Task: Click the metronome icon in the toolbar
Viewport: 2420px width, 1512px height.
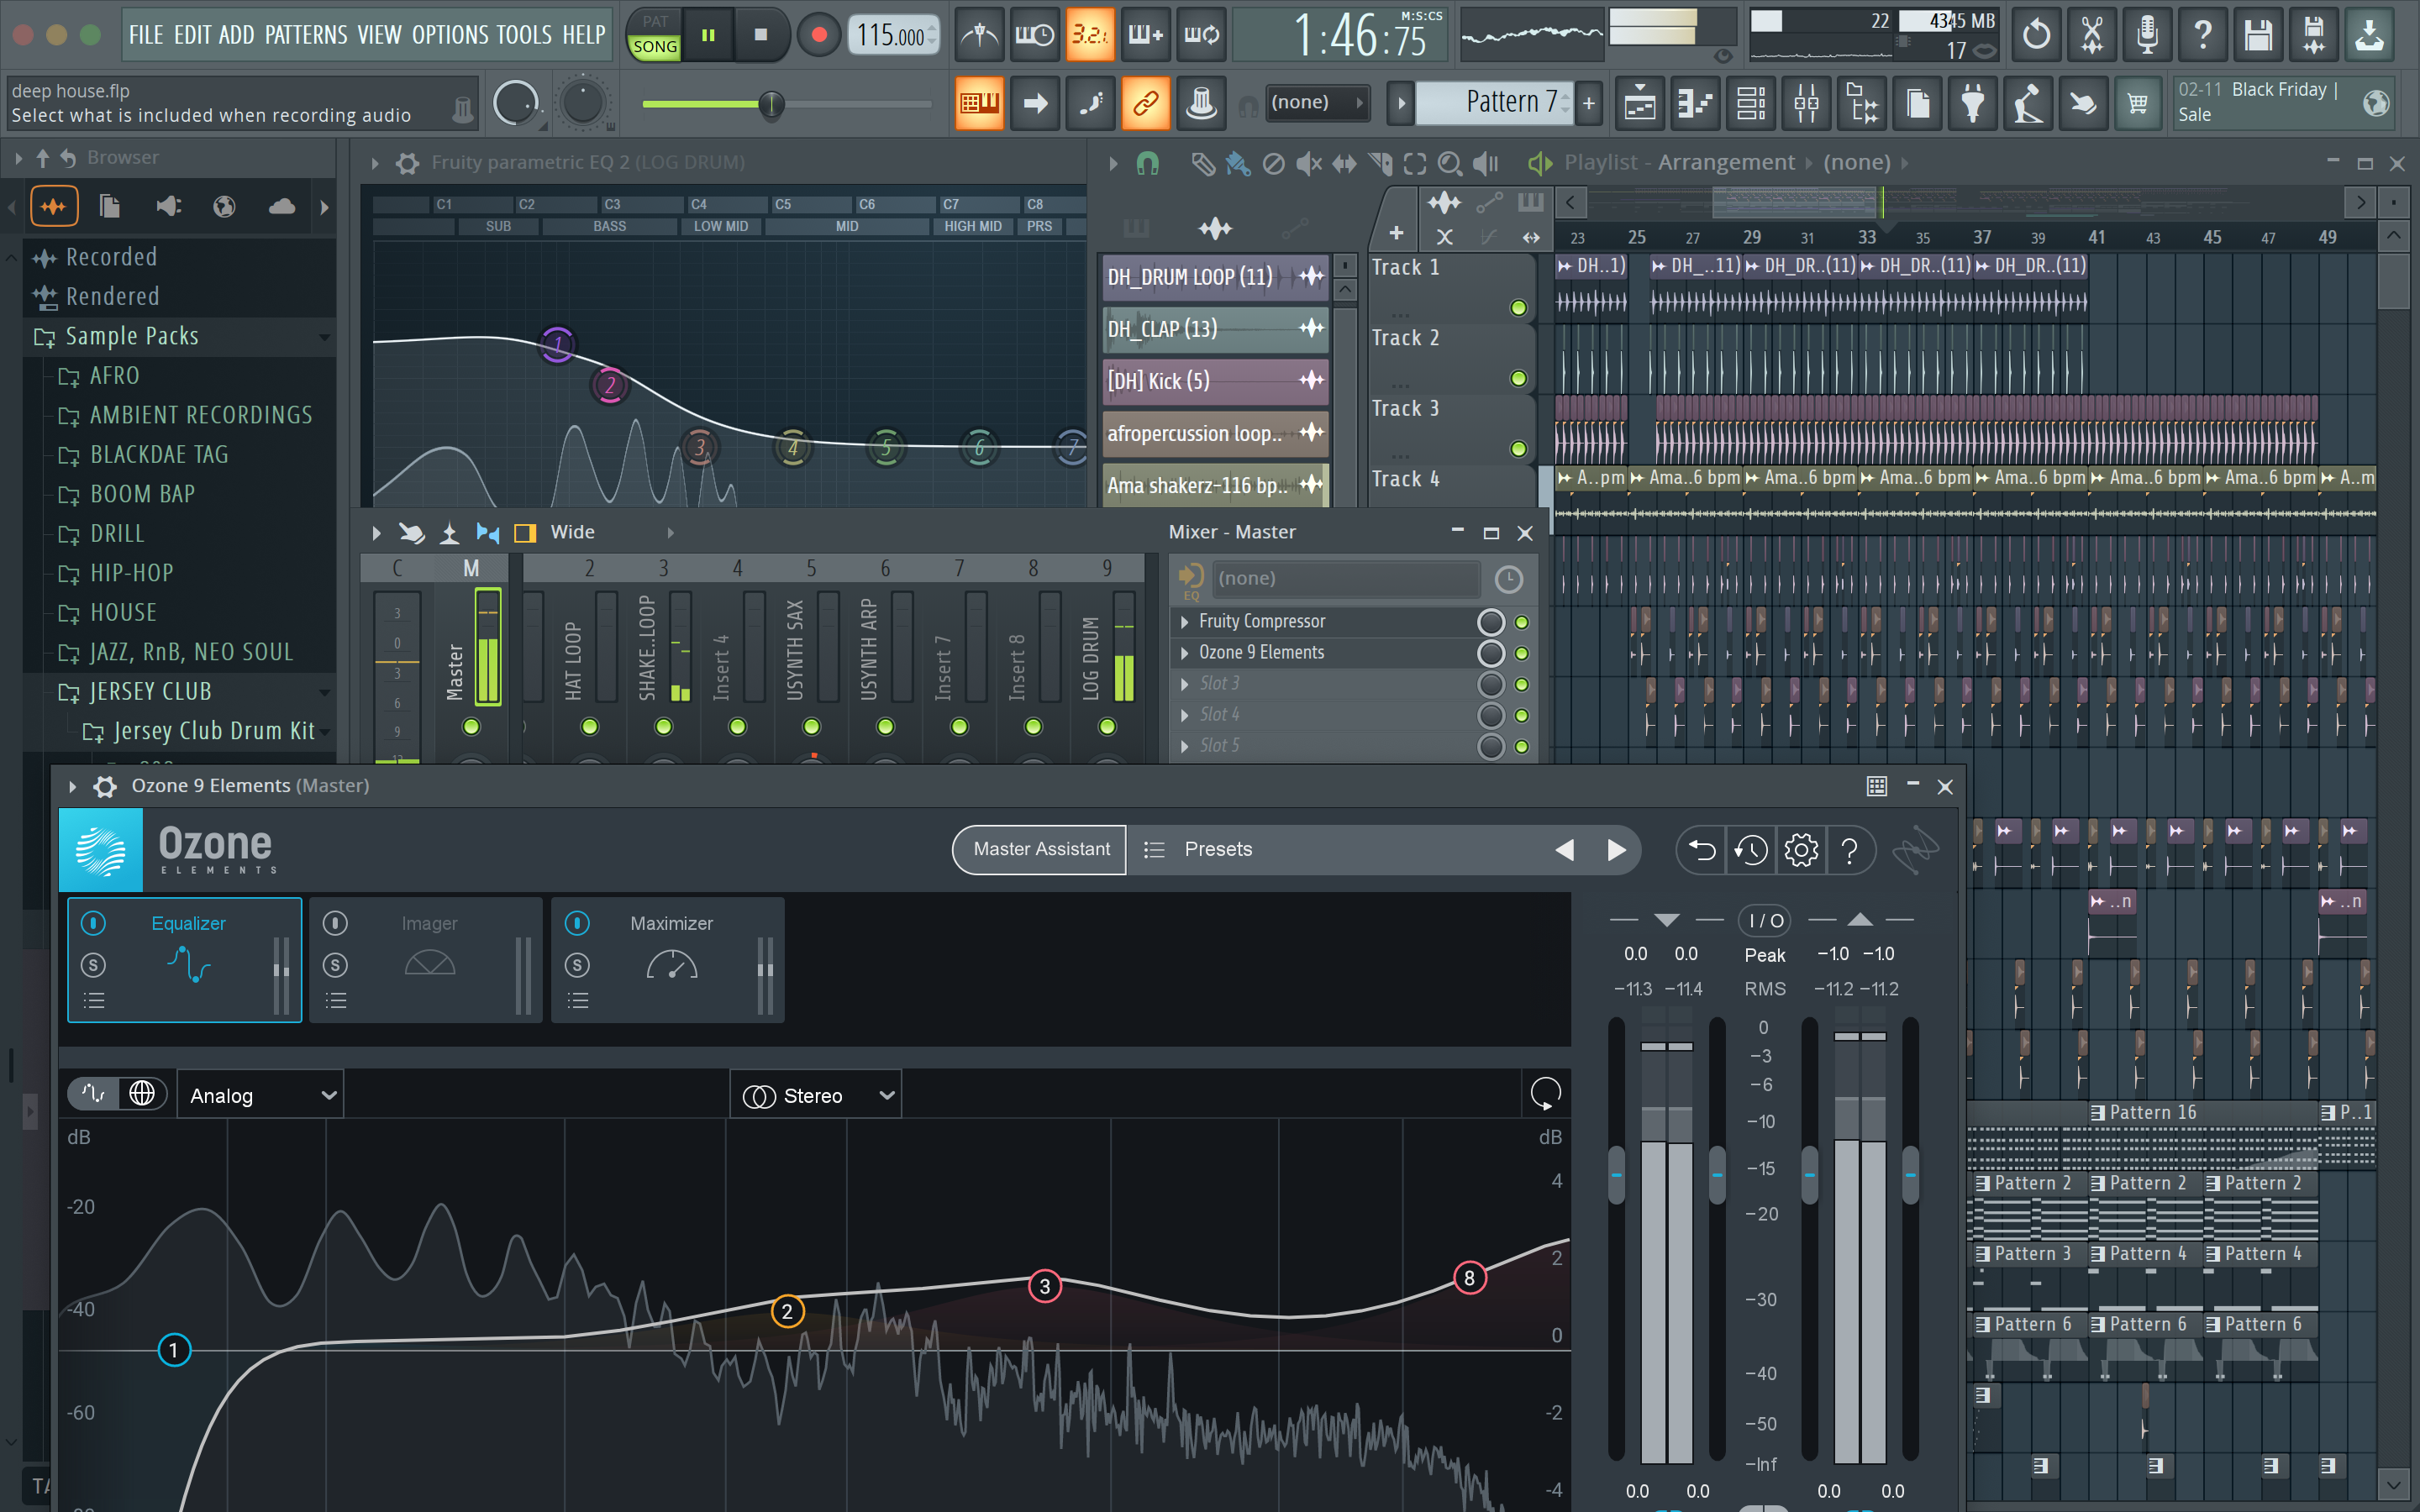Action: (x=980, y=35)
